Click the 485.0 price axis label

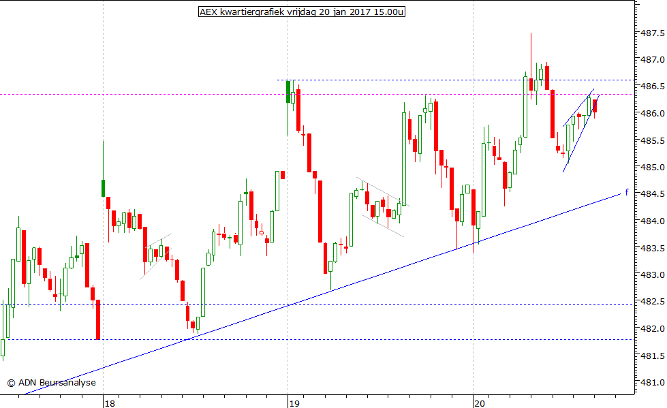(x=653, y=167)
